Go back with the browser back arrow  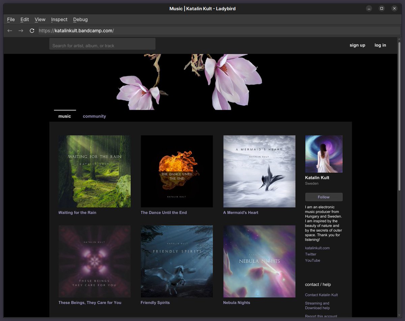pyautogui.click(x=10, y=31)
